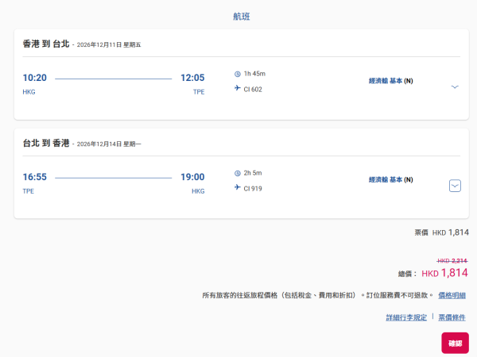Select outbound fare class 經濟艙 基本 (N) for CI 602
The width and height of the screenshot is (477, 357).
[391, 81]
